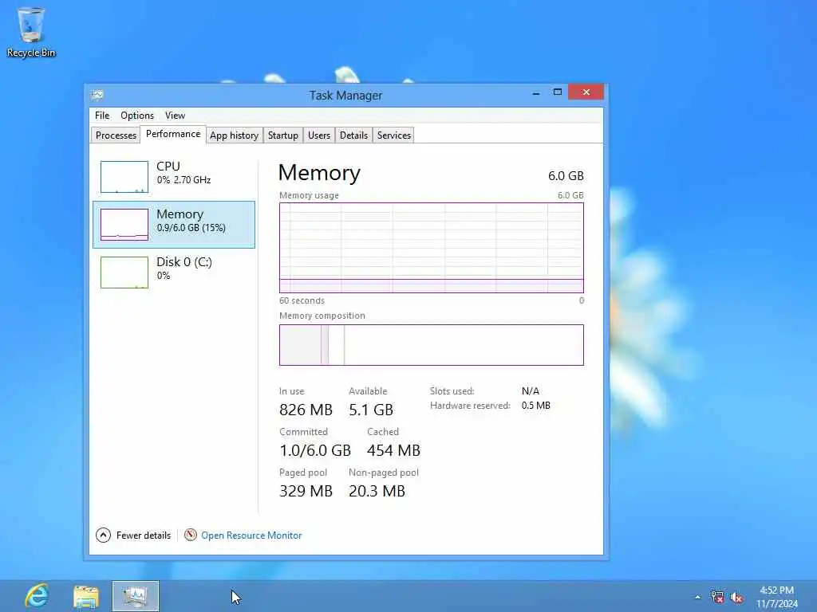This screenshot has width=817, height=612.
Task: Open File Explorer from the taskbar
Action: [86, 596]
